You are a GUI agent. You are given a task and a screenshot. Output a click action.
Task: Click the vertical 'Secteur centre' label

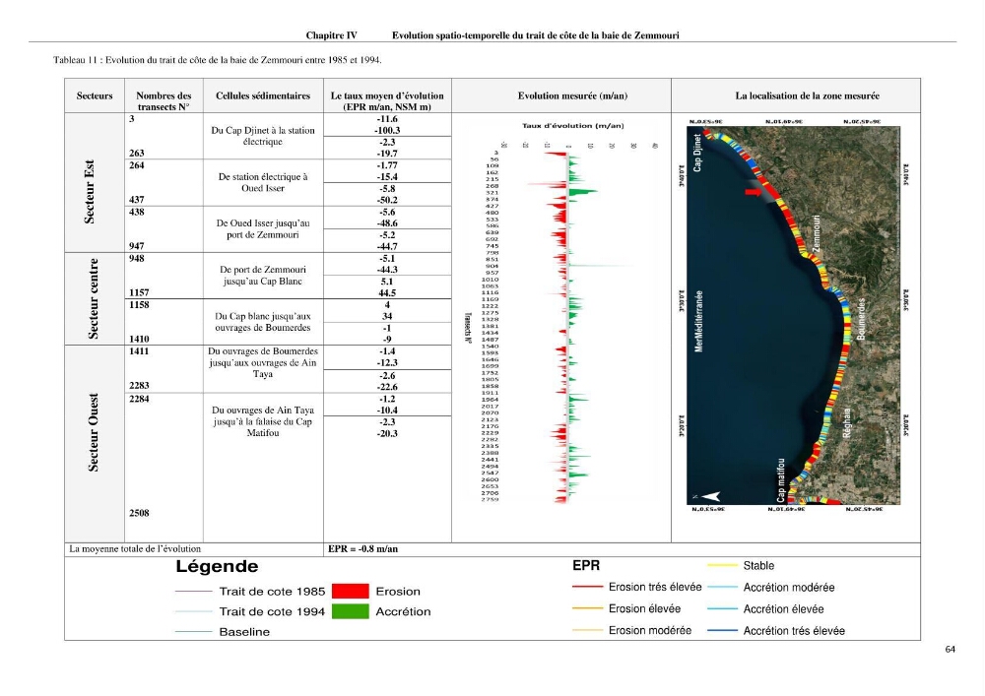point(93,298)
